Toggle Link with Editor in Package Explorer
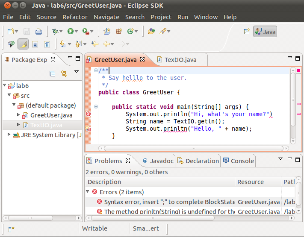 coord(64,73)
